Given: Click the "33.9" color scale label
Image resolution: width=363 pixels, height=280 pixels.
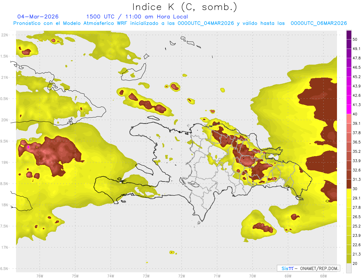Looking at the screenshot, I should pos(357,161).
